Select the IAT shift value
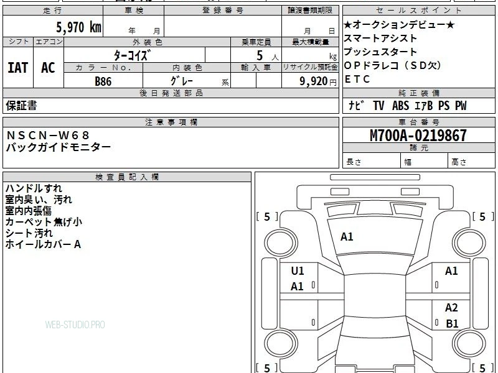 (18, 68)
